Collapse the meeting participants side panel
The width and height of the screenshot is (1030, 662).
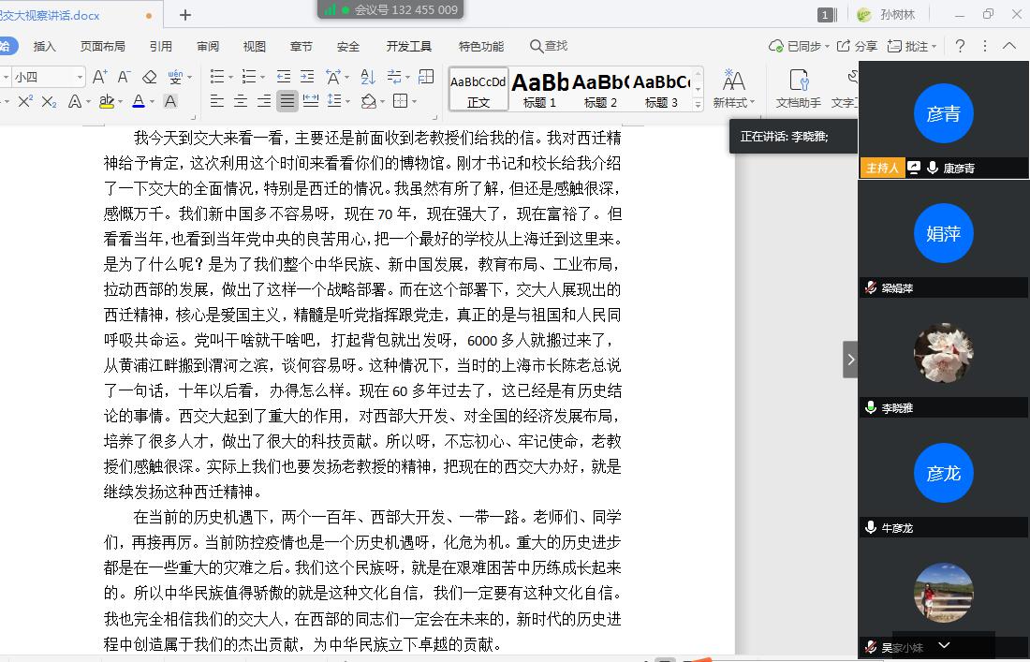pyautogui.click(x=850, y=360)
